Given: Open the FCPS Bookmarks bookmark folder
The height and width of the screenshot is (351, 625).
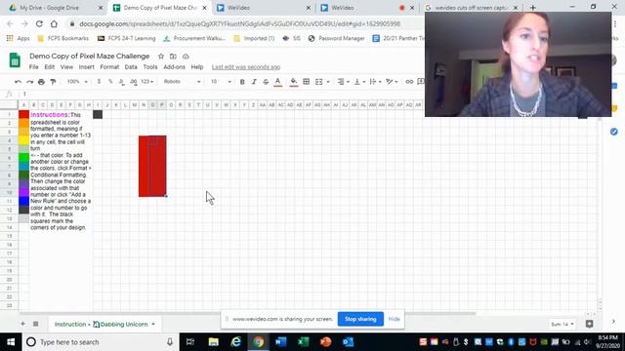Looking at the screenshot, I should (62, 38).
